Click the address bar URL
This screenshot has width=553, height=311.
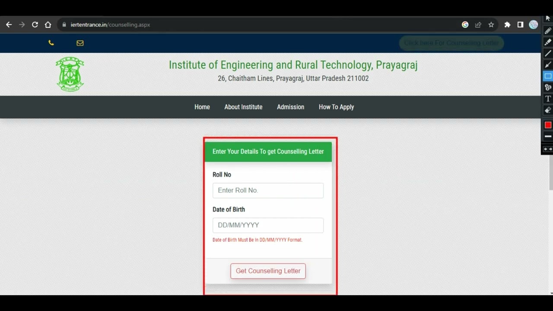coord(110,25)
